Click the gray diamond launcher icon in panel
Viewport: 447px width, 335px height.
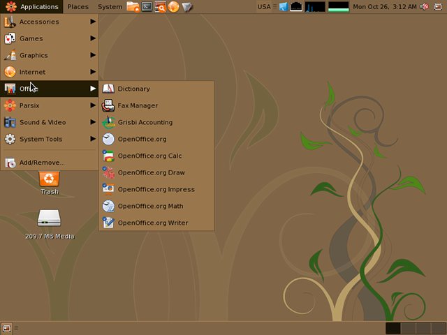(187, 7)
